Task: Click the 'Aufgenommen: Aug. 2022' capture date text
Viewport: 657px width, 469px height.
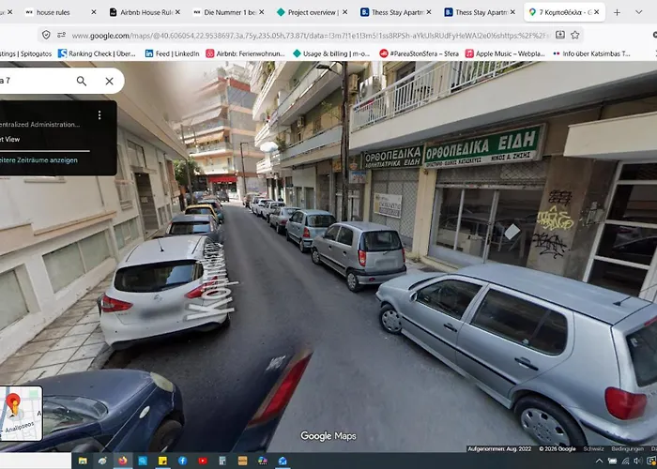Action: pos(499,449)
